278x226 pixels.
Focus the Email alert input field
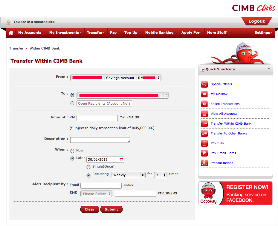tap(101, 186)
